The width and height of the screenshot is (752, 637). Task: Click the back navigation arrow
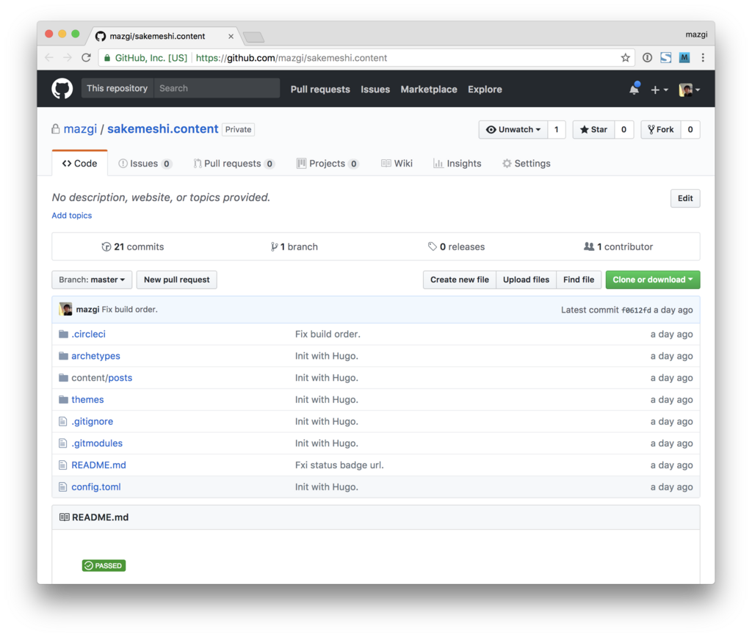[49, 57]
